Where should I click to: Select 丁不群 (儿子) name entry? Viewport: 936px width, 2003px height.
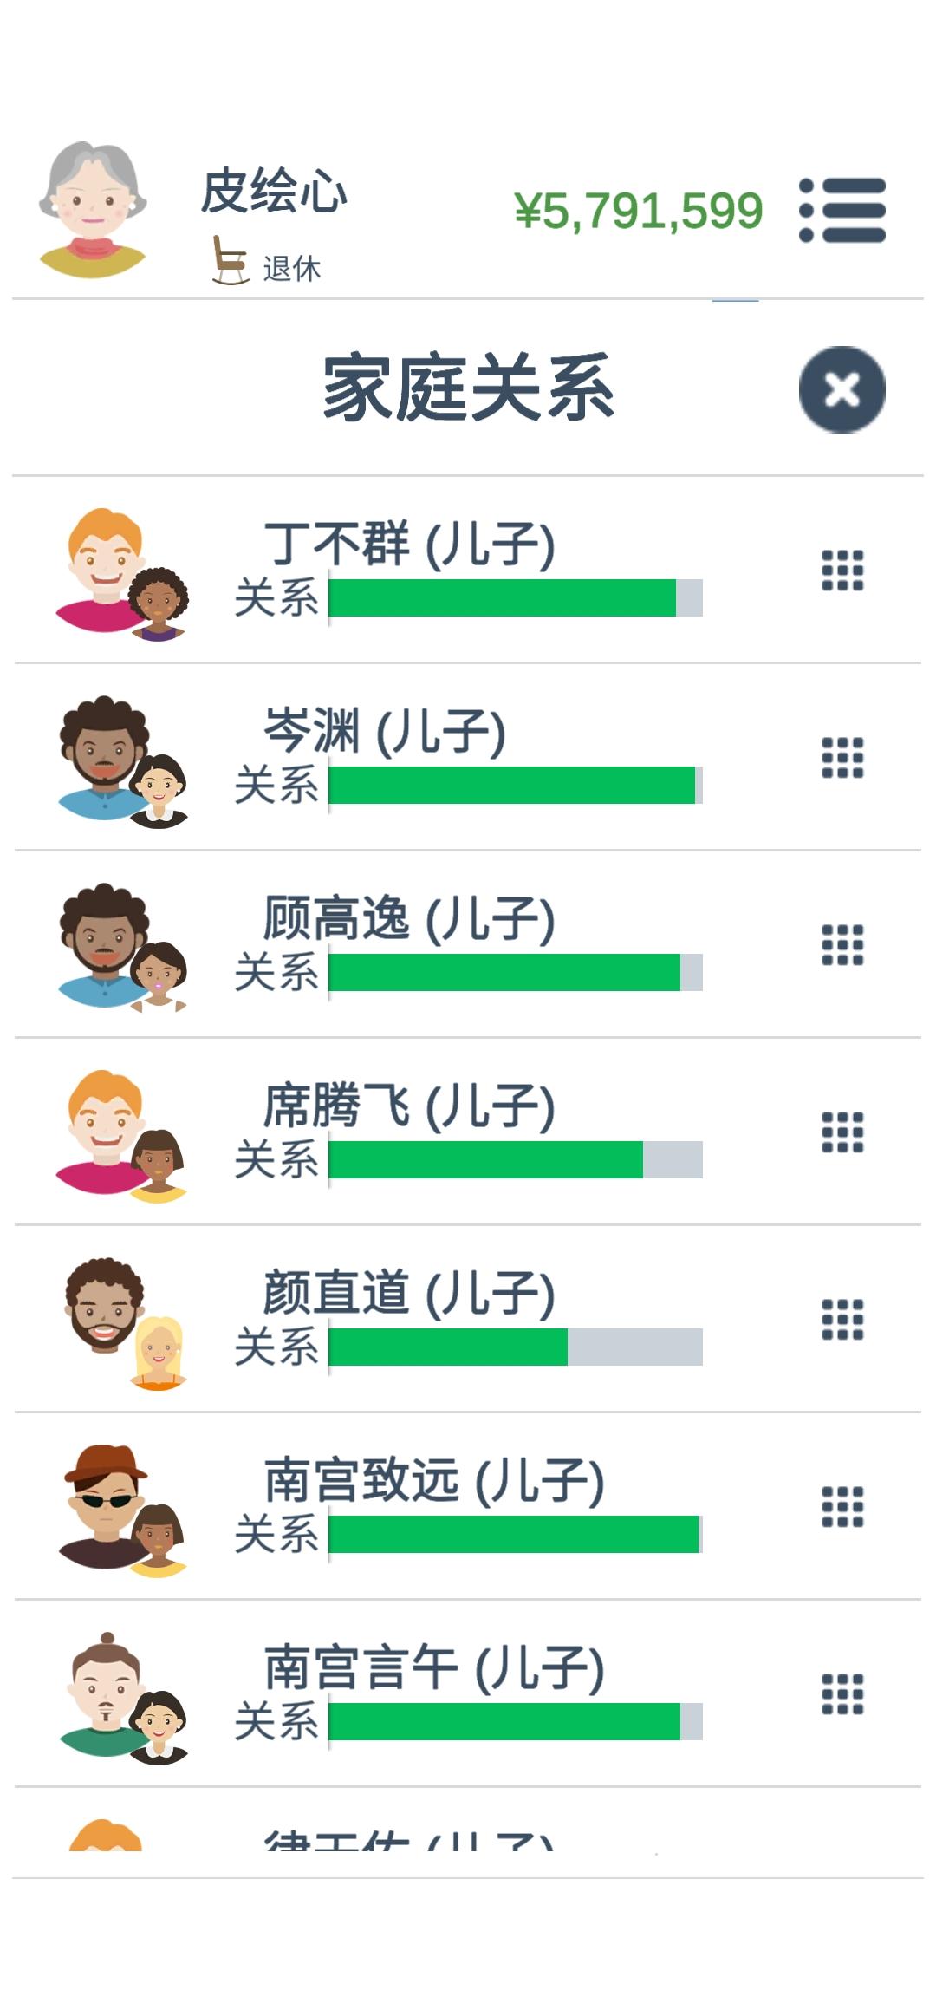point(409,545)
